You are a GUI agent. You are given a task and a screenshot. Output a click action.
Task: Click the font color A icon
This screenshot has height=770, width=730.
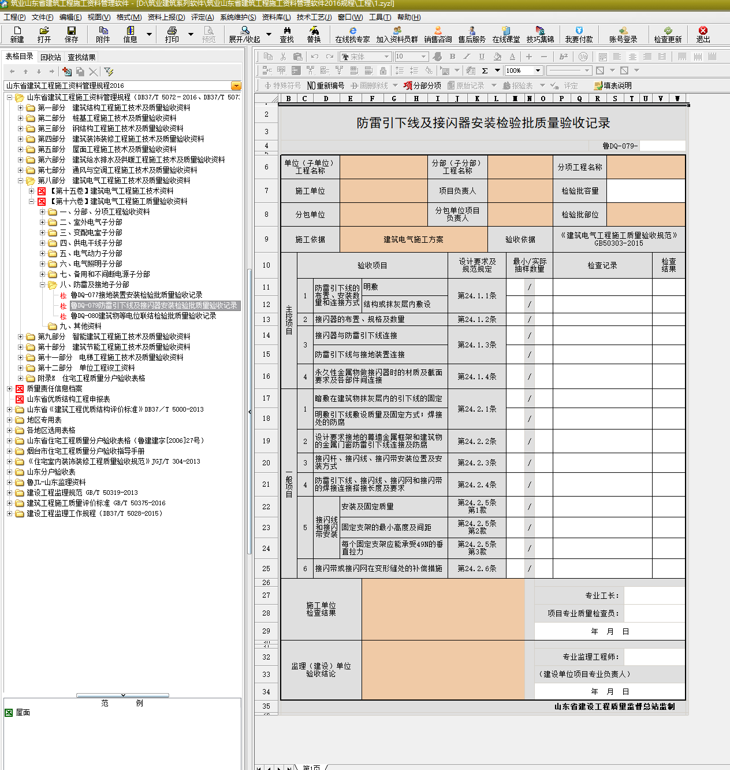[x=512, y=56]
